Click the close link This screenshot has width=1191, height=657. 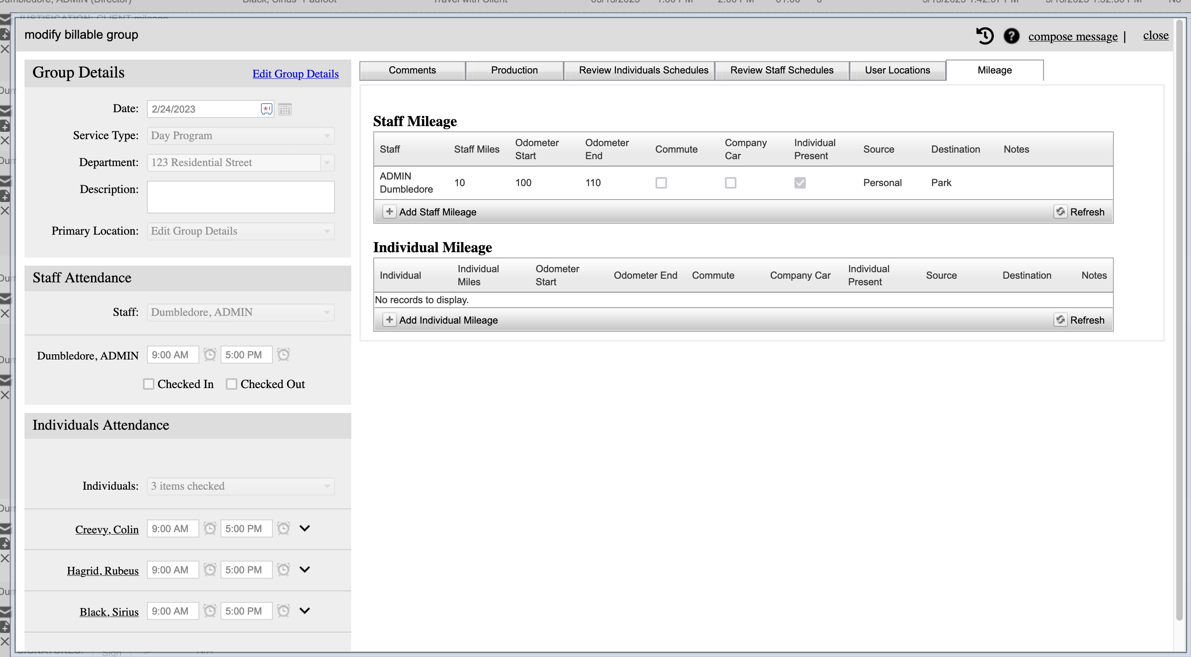point(1156,35)
